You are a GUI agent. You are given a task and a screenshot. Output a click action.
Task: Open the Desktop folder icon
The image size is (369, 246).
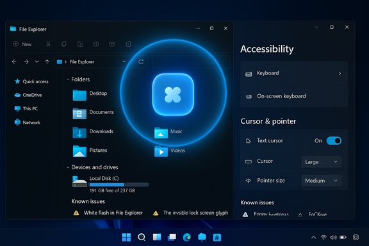pyautogui.click(x=79, y=95)
